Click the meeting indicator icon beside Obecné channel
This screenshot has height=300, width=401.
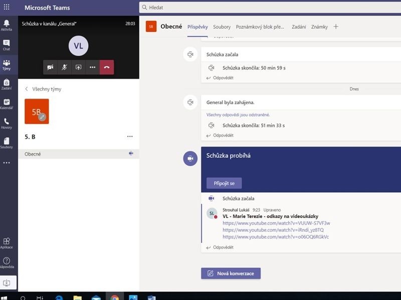[131, 153]
